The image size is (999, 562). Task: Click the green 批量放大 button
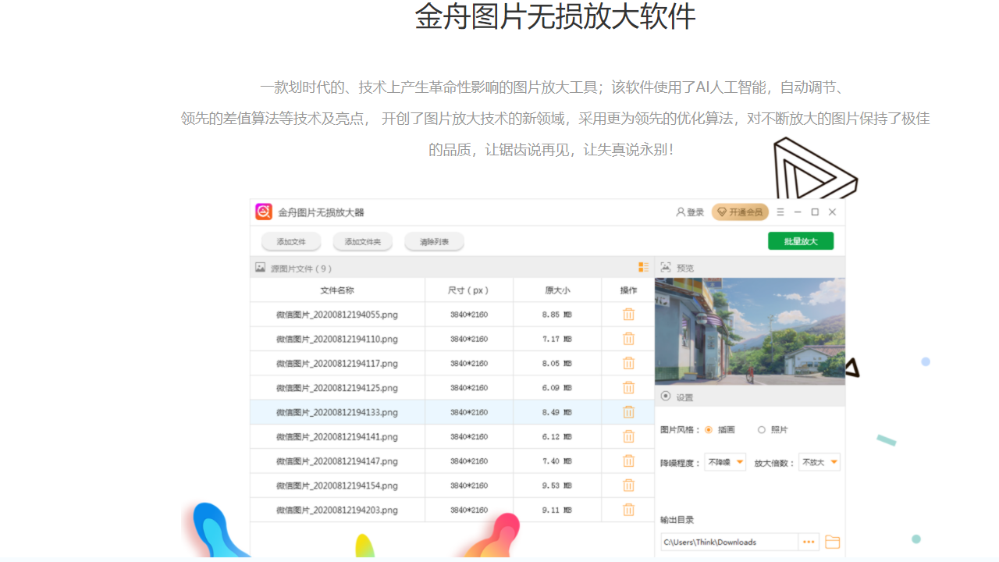click(801, 240)
